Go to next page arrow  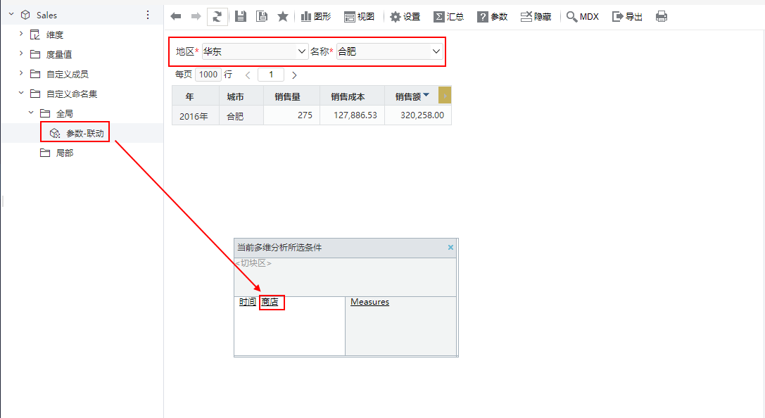coord(294,75)
